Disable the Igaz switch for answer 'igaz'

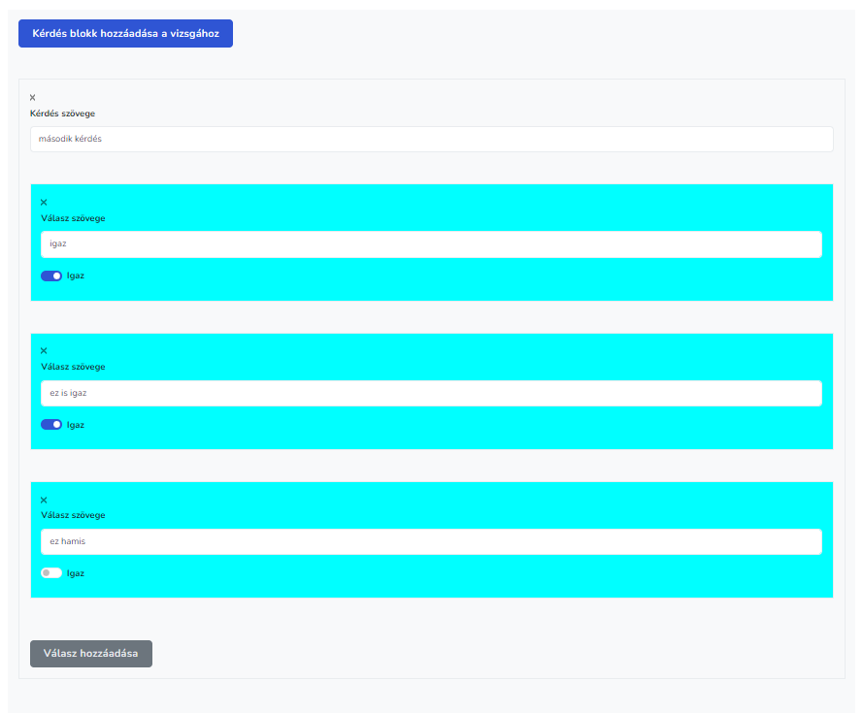51,275
